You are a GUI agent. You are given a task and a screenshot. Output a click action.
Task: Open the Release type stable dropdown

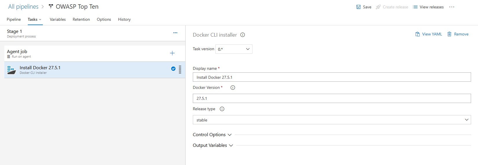point(332,120)
